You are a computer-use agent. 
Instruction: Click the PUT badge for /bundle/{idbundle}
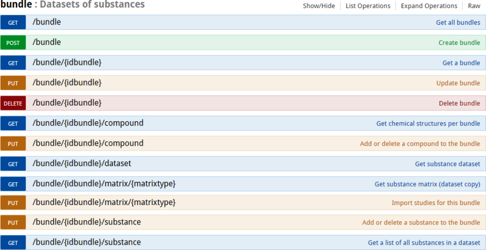click(13, 83)
